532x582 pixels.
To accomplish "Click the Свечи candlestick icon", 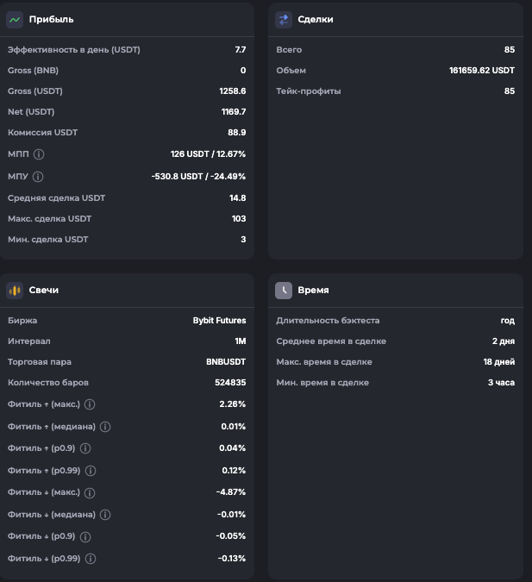I will tap(15, 291).
